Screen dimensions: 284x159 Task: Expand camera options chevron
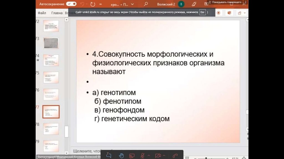[164, 156]
